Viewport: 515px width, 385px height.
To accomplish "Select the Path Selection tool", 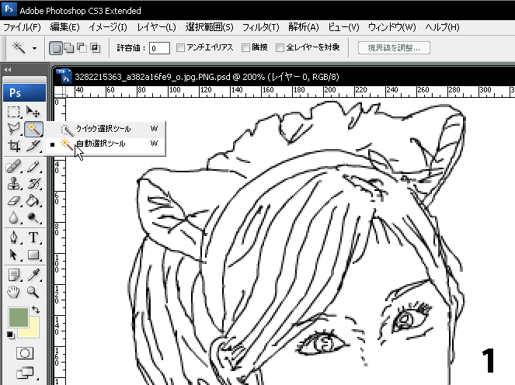I will coord(13,255).
